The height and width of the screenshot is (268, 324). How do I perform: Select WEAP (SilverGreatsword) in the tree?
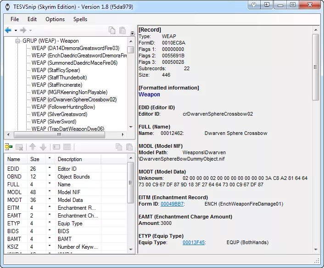point(59,114)
